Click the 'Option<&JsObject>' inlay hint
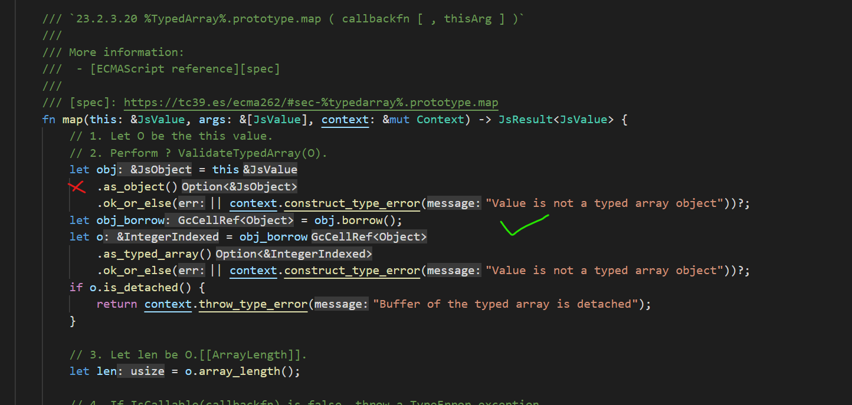The image size is (852, 405). pyautogui.click(x=239, y=187)
